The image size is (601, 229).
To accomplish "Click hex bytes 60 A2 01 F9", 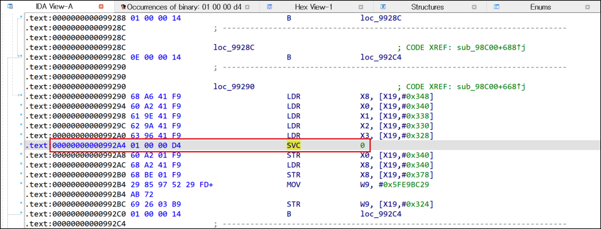I will point(156,155).
